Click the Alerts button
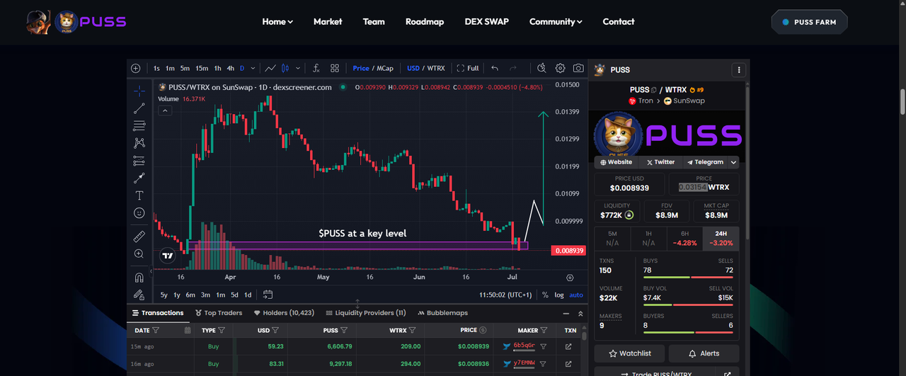 click(704, 353)
